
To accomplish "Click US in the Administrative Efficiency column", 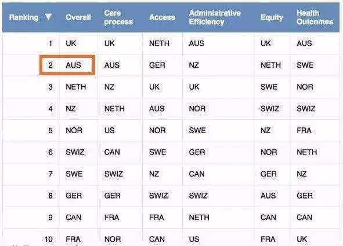I will coord(194,239).
